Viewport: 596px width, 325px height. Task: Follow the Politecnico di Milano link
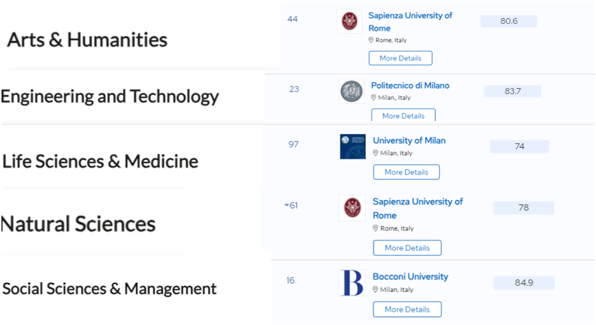[x=410, y=86]
